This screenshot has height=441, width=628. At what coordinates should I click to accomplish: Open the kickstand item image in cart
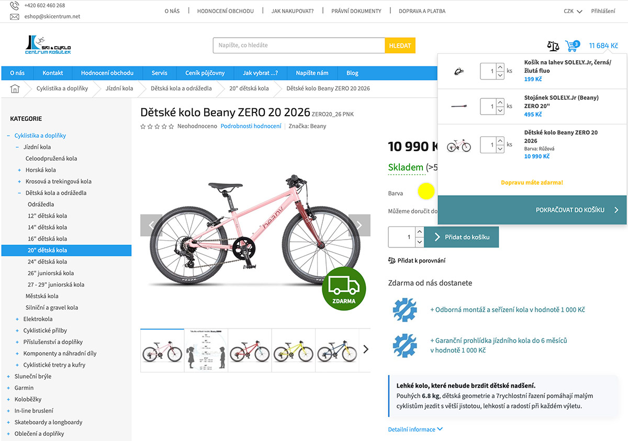pyautogui.click(x=459, y=106)
